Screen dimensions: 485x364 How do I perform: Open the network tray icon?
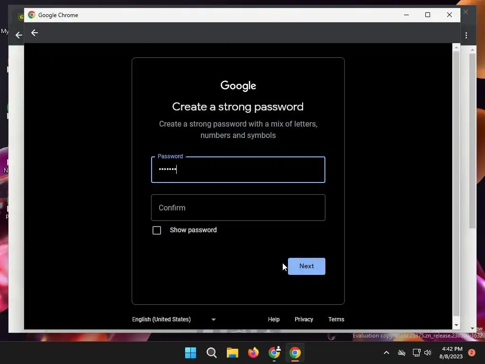pyautogui.click(x=416, y=353)
